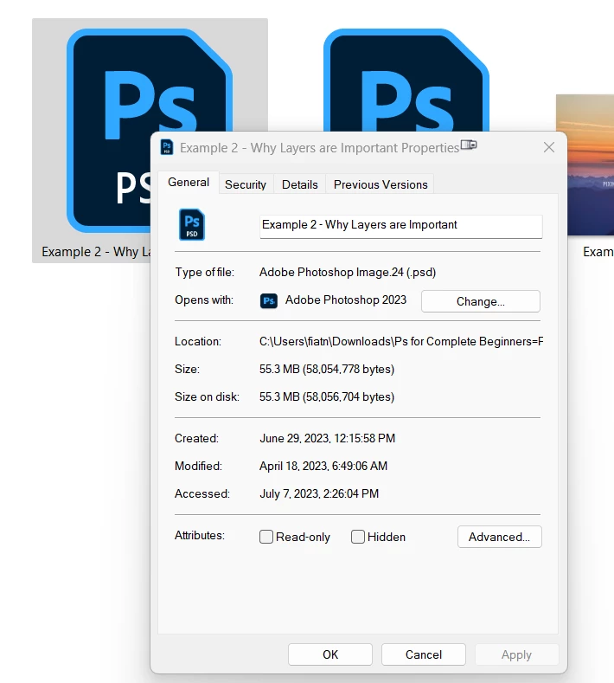Viewport: 614px width, 683px height.
Task: Open the Details tab
Action: [x=300, y=184]
